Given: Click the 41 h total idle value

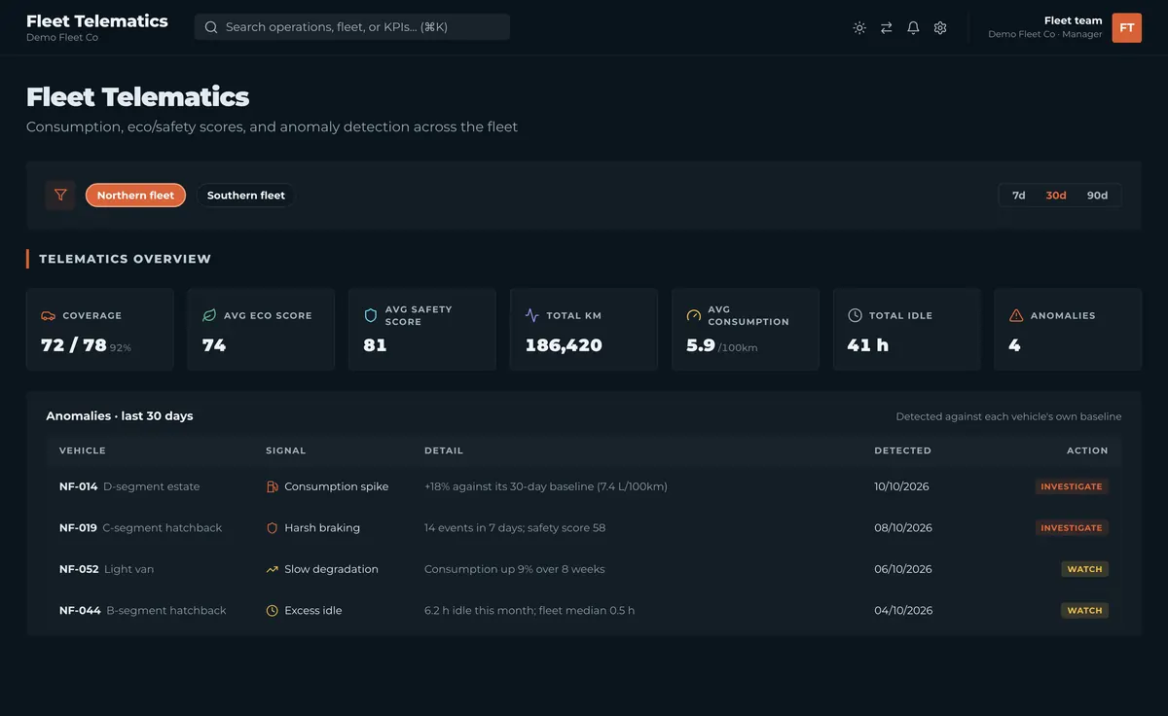Looking at the screenshot, I should pyautogui.click(x=868, y=345).
